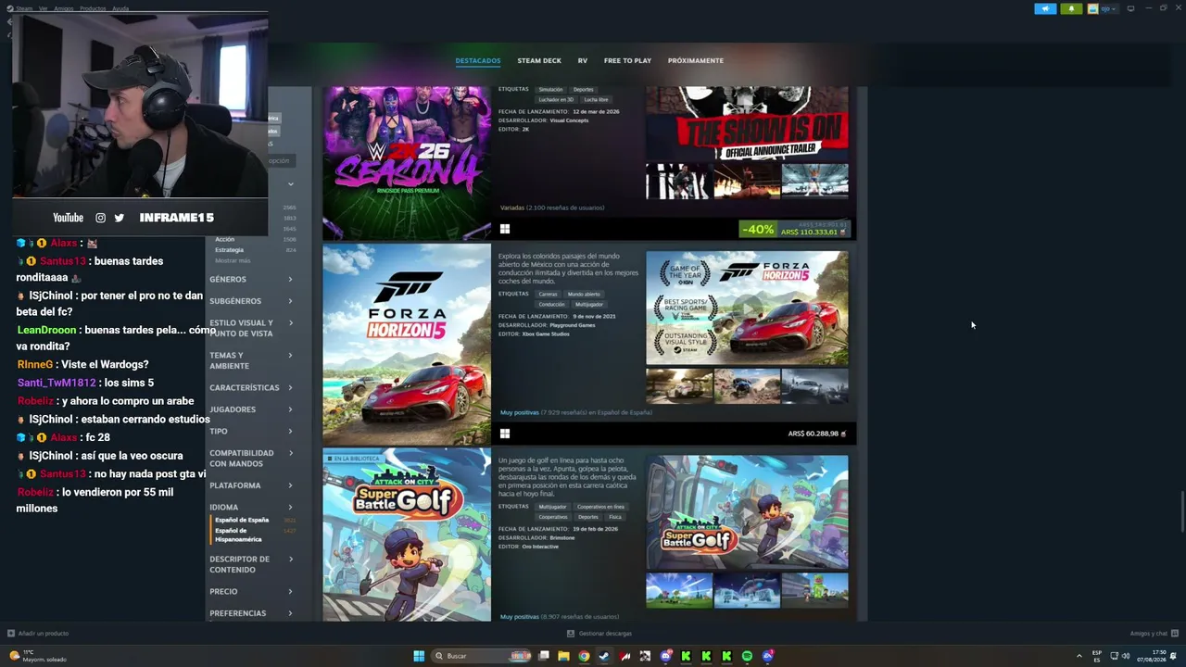Expand the GÉNEROS filter section
Viewport: 1186px width, 667px height.
tap(250, 279)
